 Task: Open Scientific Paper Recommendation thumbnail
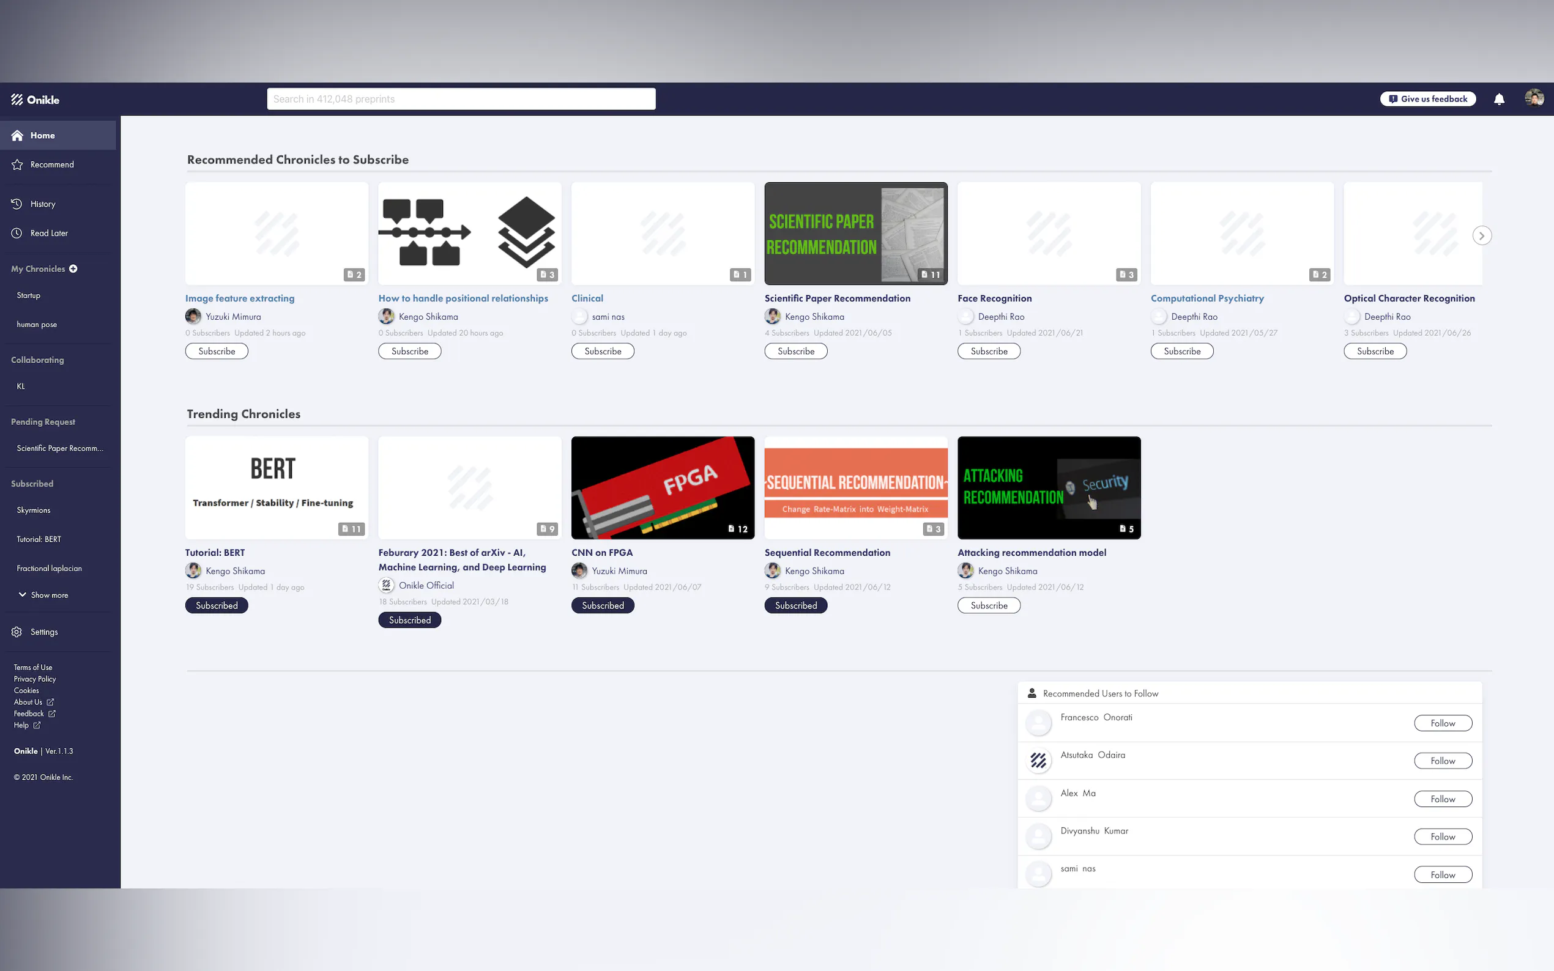coord(856,233)
